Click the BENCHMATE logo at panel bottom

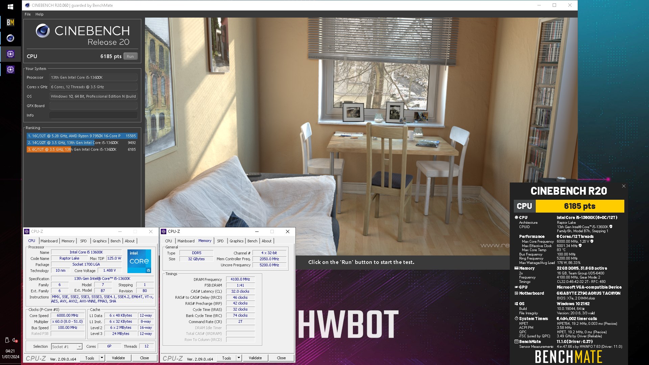click(569, 357)
